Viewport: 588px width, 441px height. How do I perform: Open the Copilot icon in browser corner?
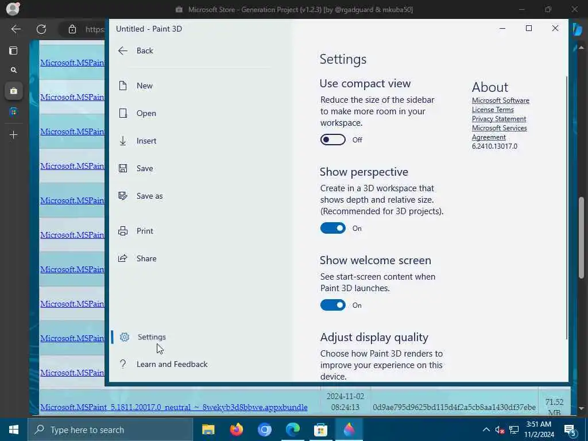click(x=578, y=29)
